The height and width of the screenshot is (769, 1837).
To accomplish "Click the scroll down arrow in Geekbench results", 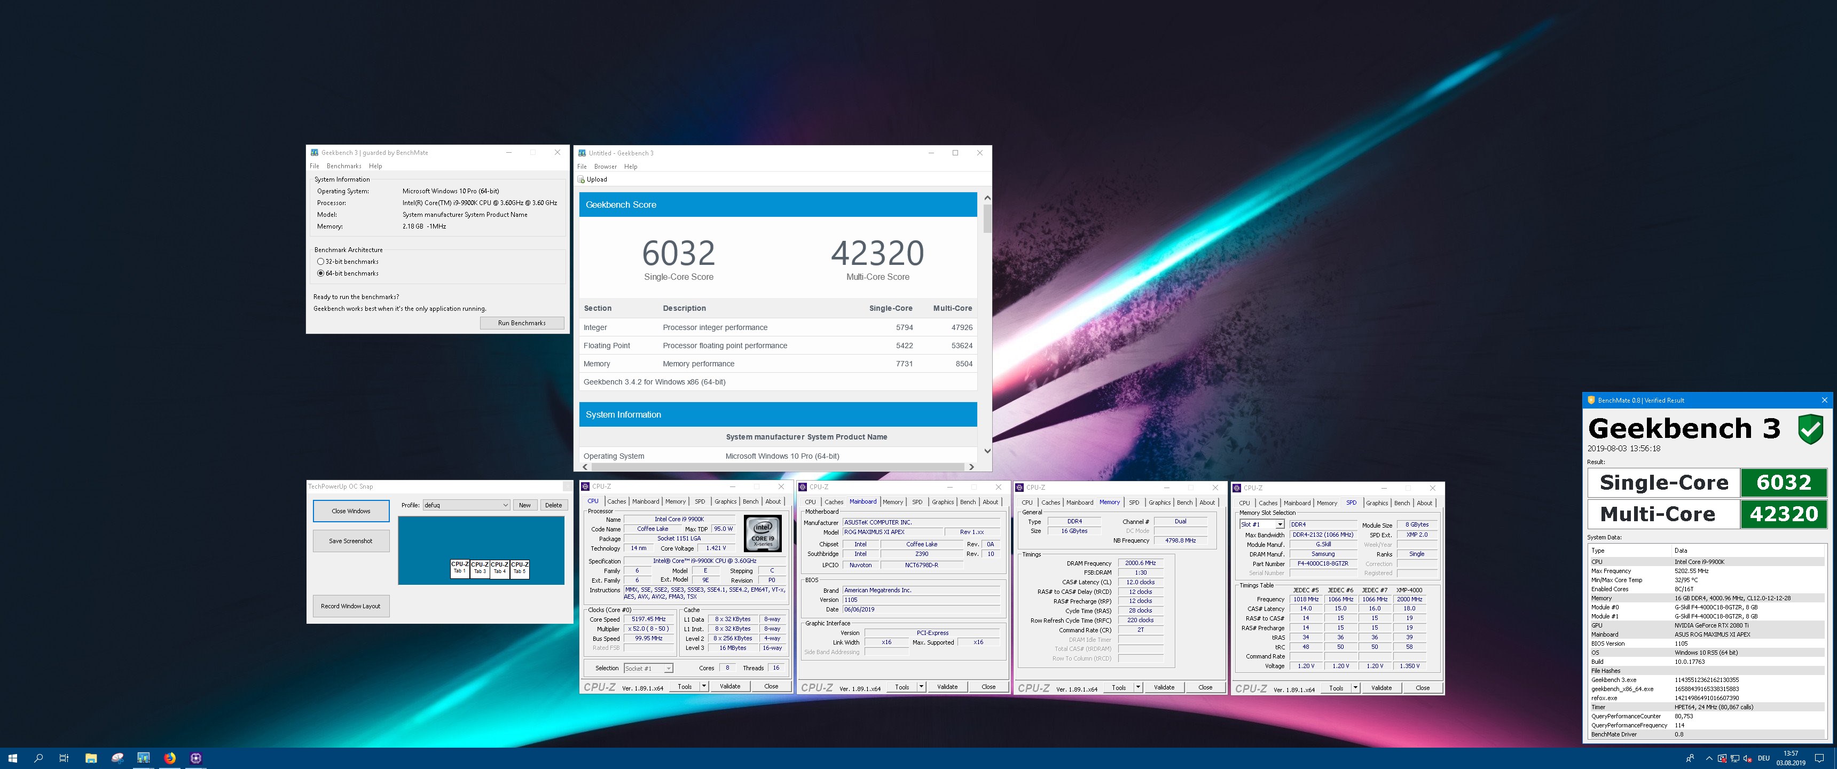I will pyautogui.click(x=987, y=451).
